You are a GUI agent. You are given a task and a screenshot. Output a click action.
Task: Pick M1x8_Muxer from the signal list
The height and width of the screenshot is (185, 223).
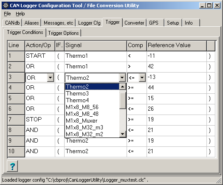click(x=92, y=121)
